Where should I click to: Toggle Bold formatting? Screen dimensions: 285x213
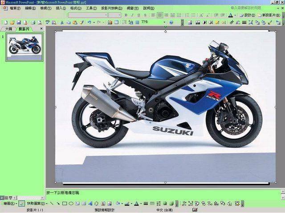click(x=126, y=15)
